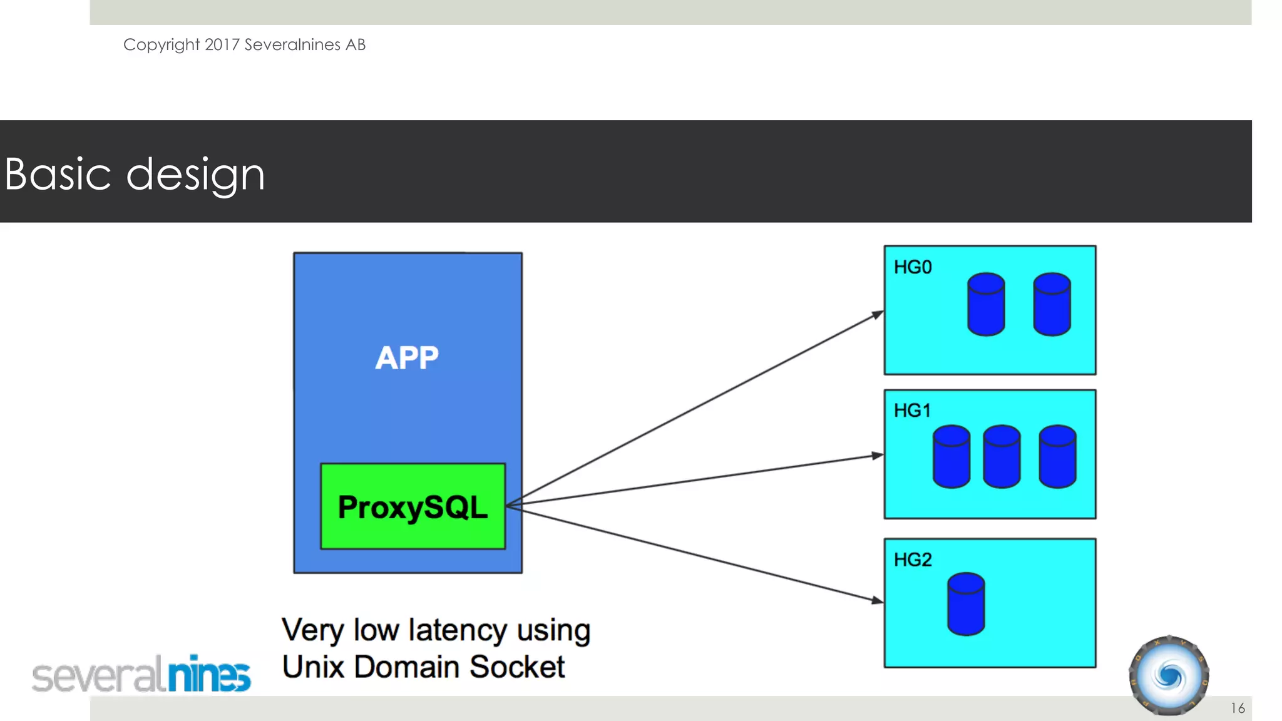The width and height of the screenshot is (1282, 721).
Task: Click the single database cylinder in HG2
Action: tap(966, 605)
